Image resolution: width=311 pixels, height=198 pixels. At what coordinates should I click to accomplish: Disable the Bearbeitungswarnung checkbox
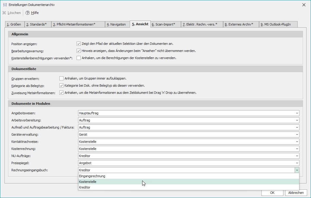pyautogui.click(x=79, y=51)
